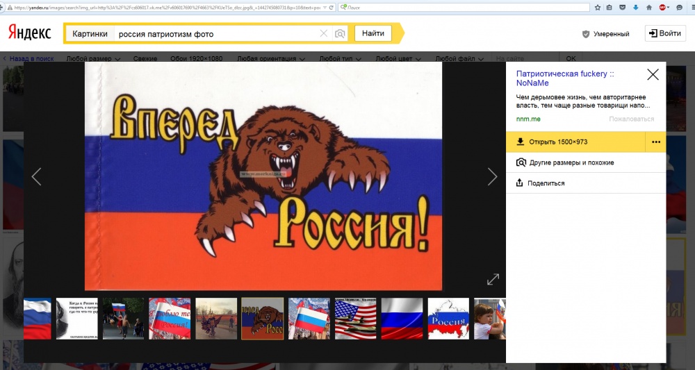This screenshot has height=370, width=695.
Task: Expand the Любой размер filter
Action: click(x=93, y=58)
